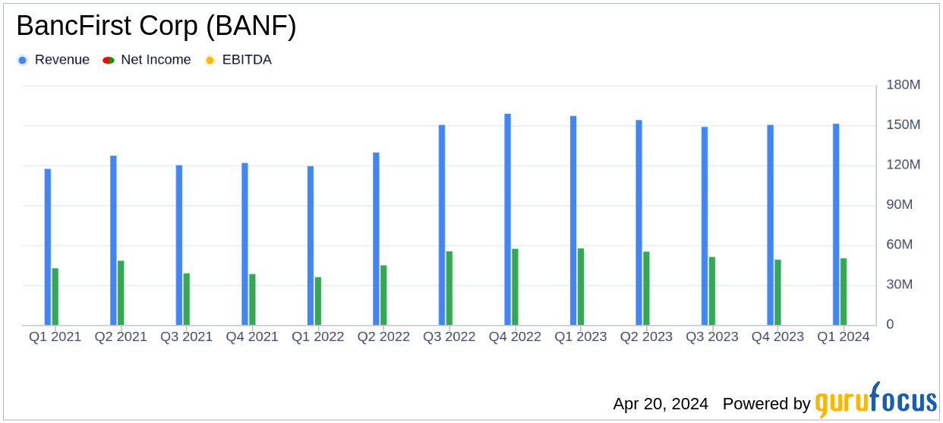Click the Powered by text
Image resolution: width=943 pixels, height=423 pixels.
766,404
